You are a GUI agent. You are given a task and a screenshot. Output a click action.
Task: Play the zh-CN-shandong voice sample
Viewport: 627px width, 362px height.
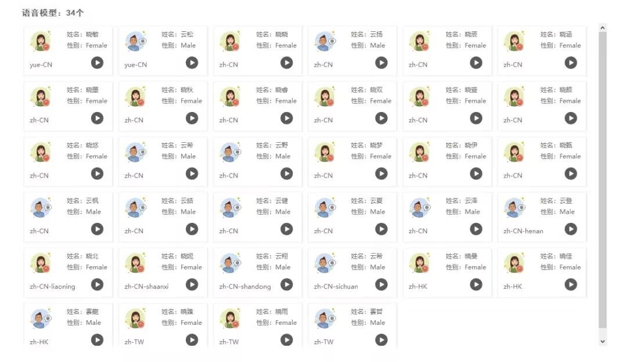coord(287,284)
